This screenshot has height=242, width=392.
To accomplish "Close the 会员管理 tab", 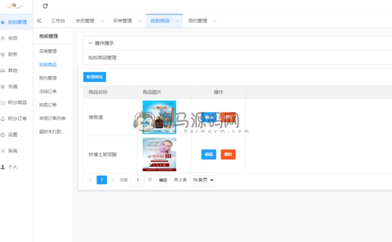I will click(x=102, y=21).
